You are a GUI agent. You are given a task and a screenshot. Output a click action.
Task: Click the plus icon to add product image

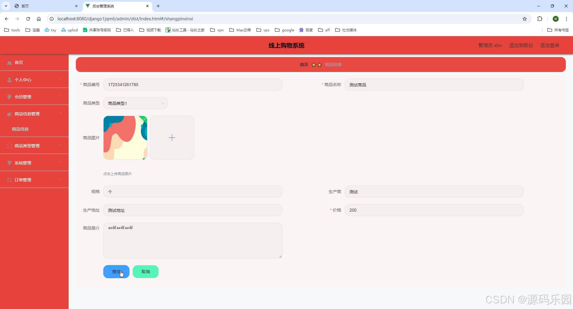(172, 137)
